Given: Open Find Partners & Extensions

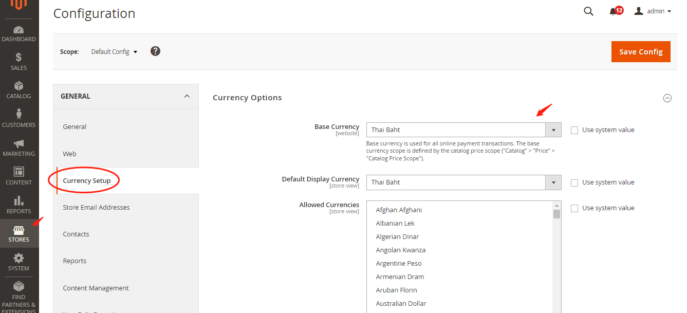Looking at the screenshot, I should (x=19, y=296).
